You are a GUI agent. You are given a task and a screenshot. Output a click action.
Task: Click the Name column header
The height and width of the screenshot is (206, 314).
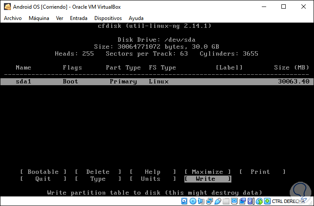(x=23, y=68)
